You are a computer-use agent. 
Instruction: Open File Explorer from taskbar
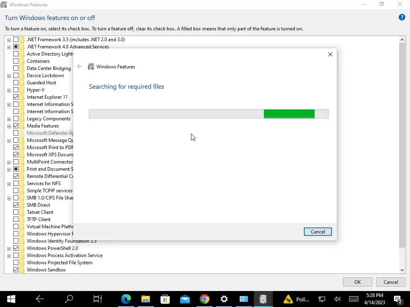click(x=146, y=299)
